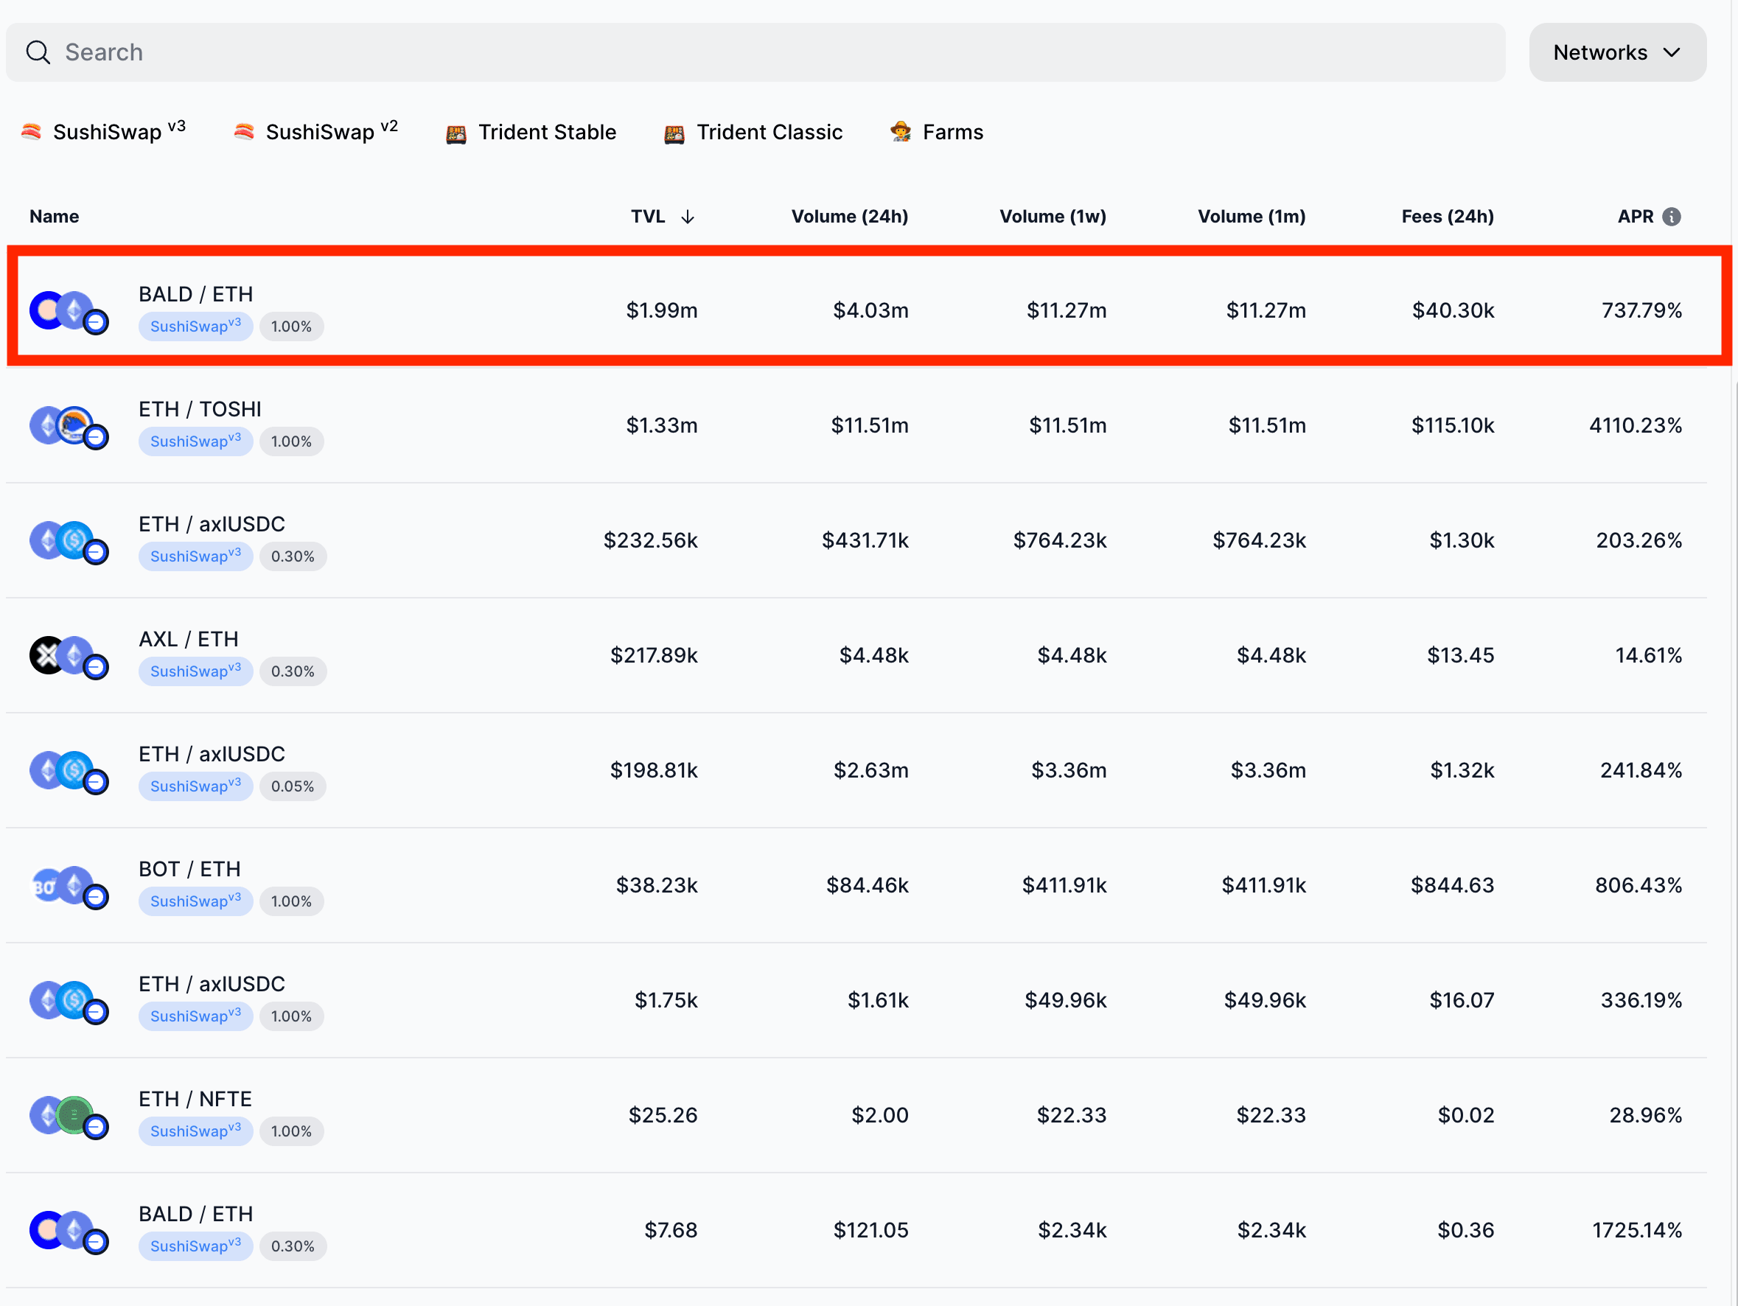Click the $217.89k TVL value
The height and width of the screenshot is (1306, 1738).
(x=654, y=655)
